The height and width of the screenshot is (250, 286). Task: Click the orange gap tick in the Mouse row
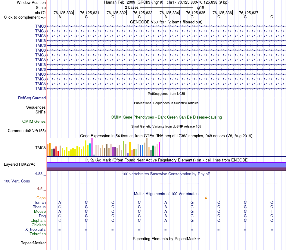(x=206, y=211)
